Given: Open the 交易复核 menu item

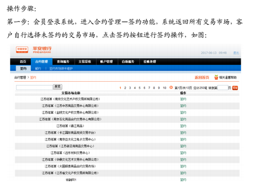Looking at the screenshot, I should click(85, 62).
